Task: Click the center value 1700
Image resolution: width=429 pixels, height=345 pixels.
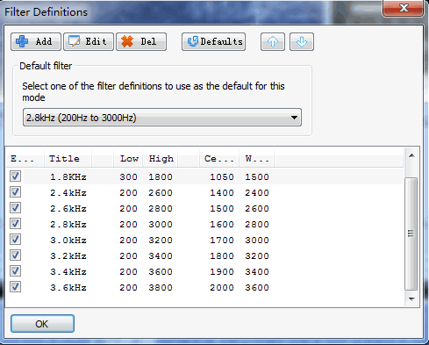Action: point(222,241)
